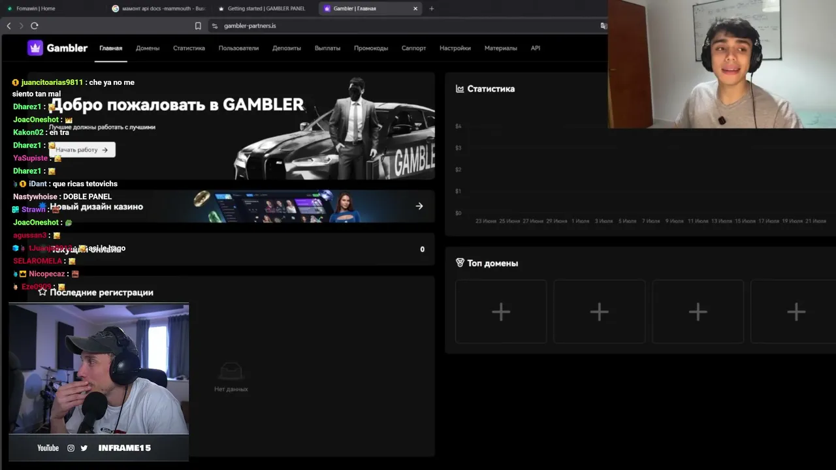
Task: Click the $0 label on the chart axis
Action: pos(458,213)
